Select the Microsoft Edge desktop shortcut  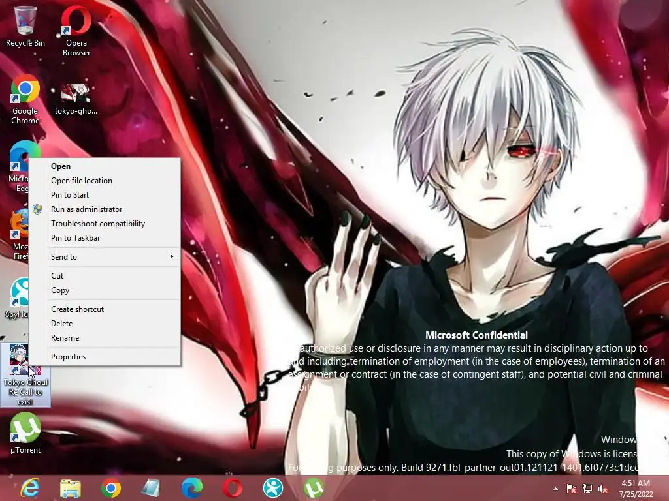point(18,166)
